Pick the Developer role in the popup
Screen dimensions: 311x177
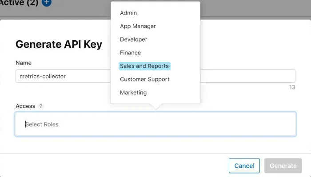(133, 39)
